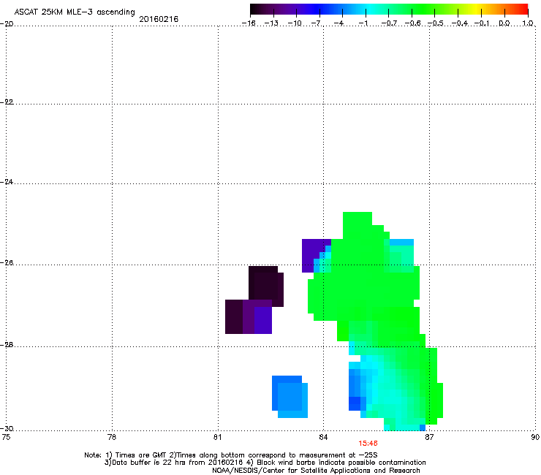This screenshot has height=475, width=541.
Task: Click the longitude label 84
Action: tap(323, 437)
